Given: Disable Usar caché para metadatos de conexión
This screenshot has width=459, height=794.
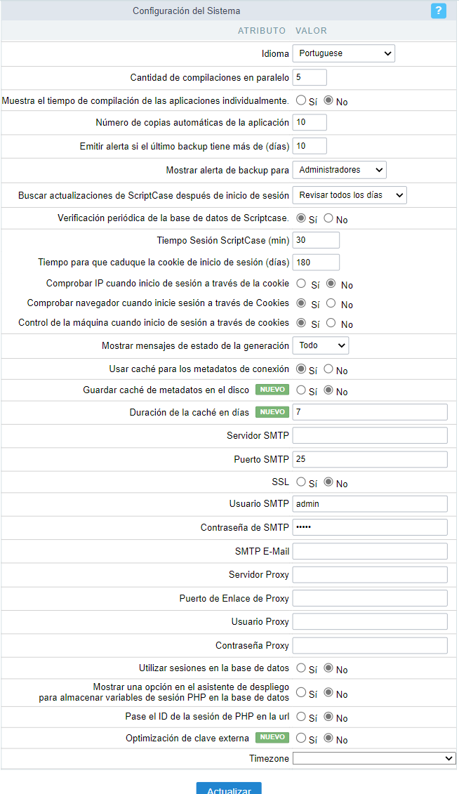Looking at the screenshot, I should [330, 369].
